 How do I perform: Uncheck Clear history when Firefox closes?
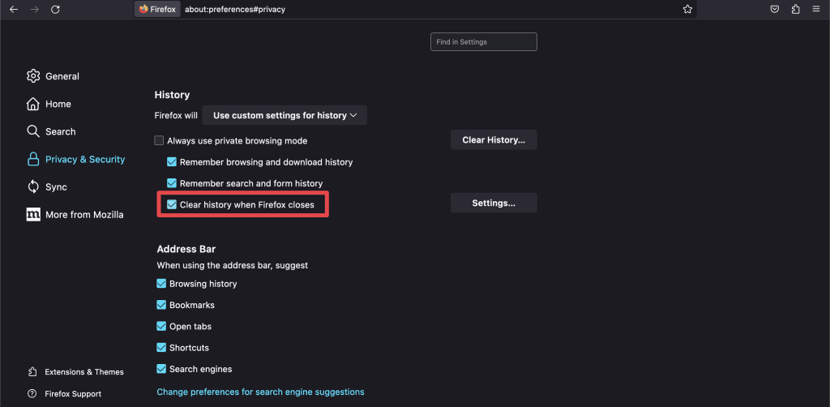click(172, 205)
